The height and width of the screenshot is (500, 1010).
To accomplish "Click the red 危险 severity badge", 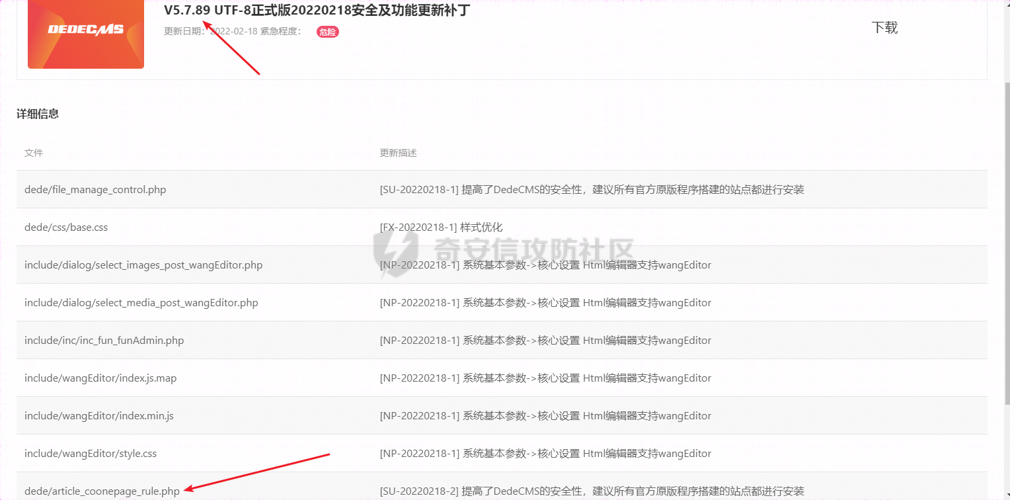I will point(328,32).
